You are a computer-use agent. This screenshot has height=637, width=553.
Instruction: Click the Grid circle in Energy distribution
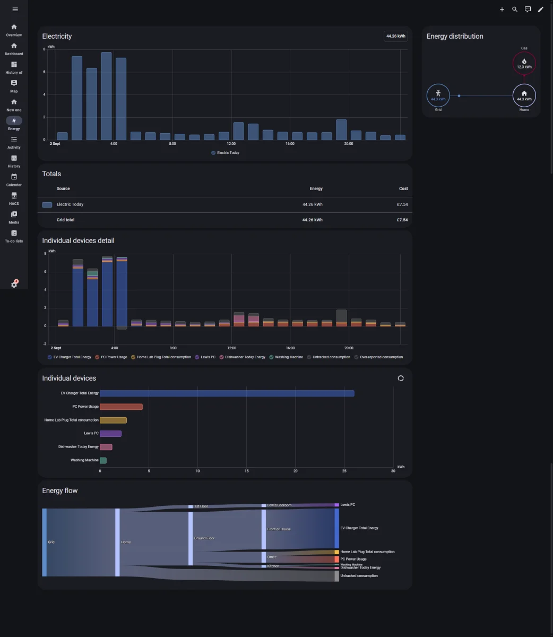438,96
